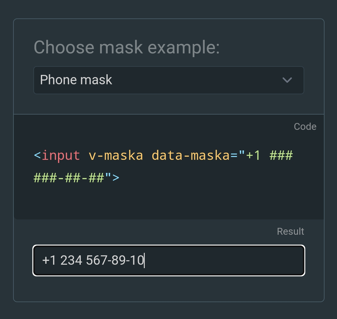337x319 pixels.
Task: Place cursor on '+1' in result field
Action: [x=49, y=260]
